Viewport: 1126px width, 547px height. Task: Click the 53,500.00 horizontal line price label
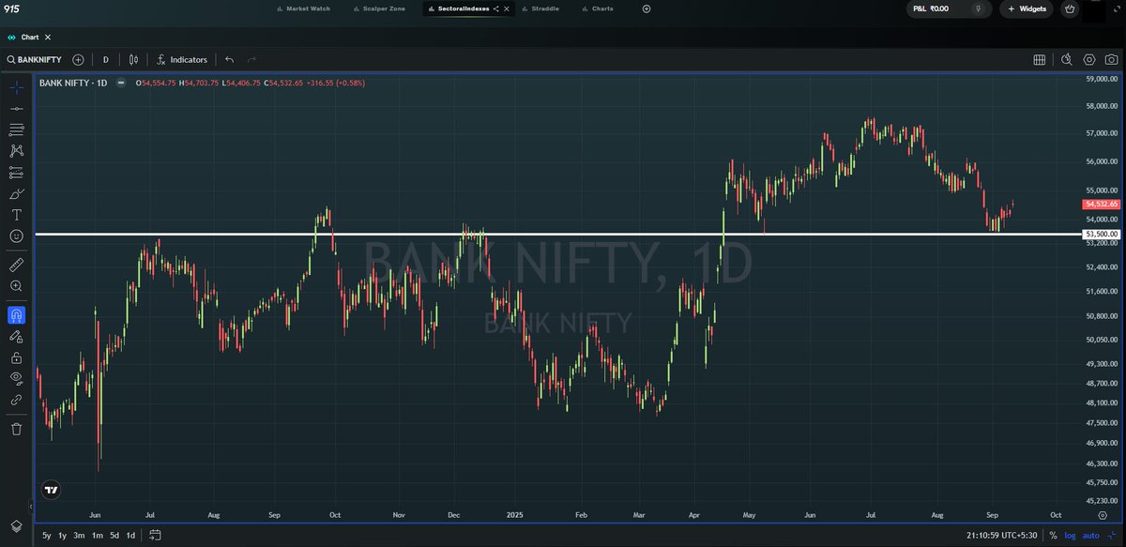1102,234
